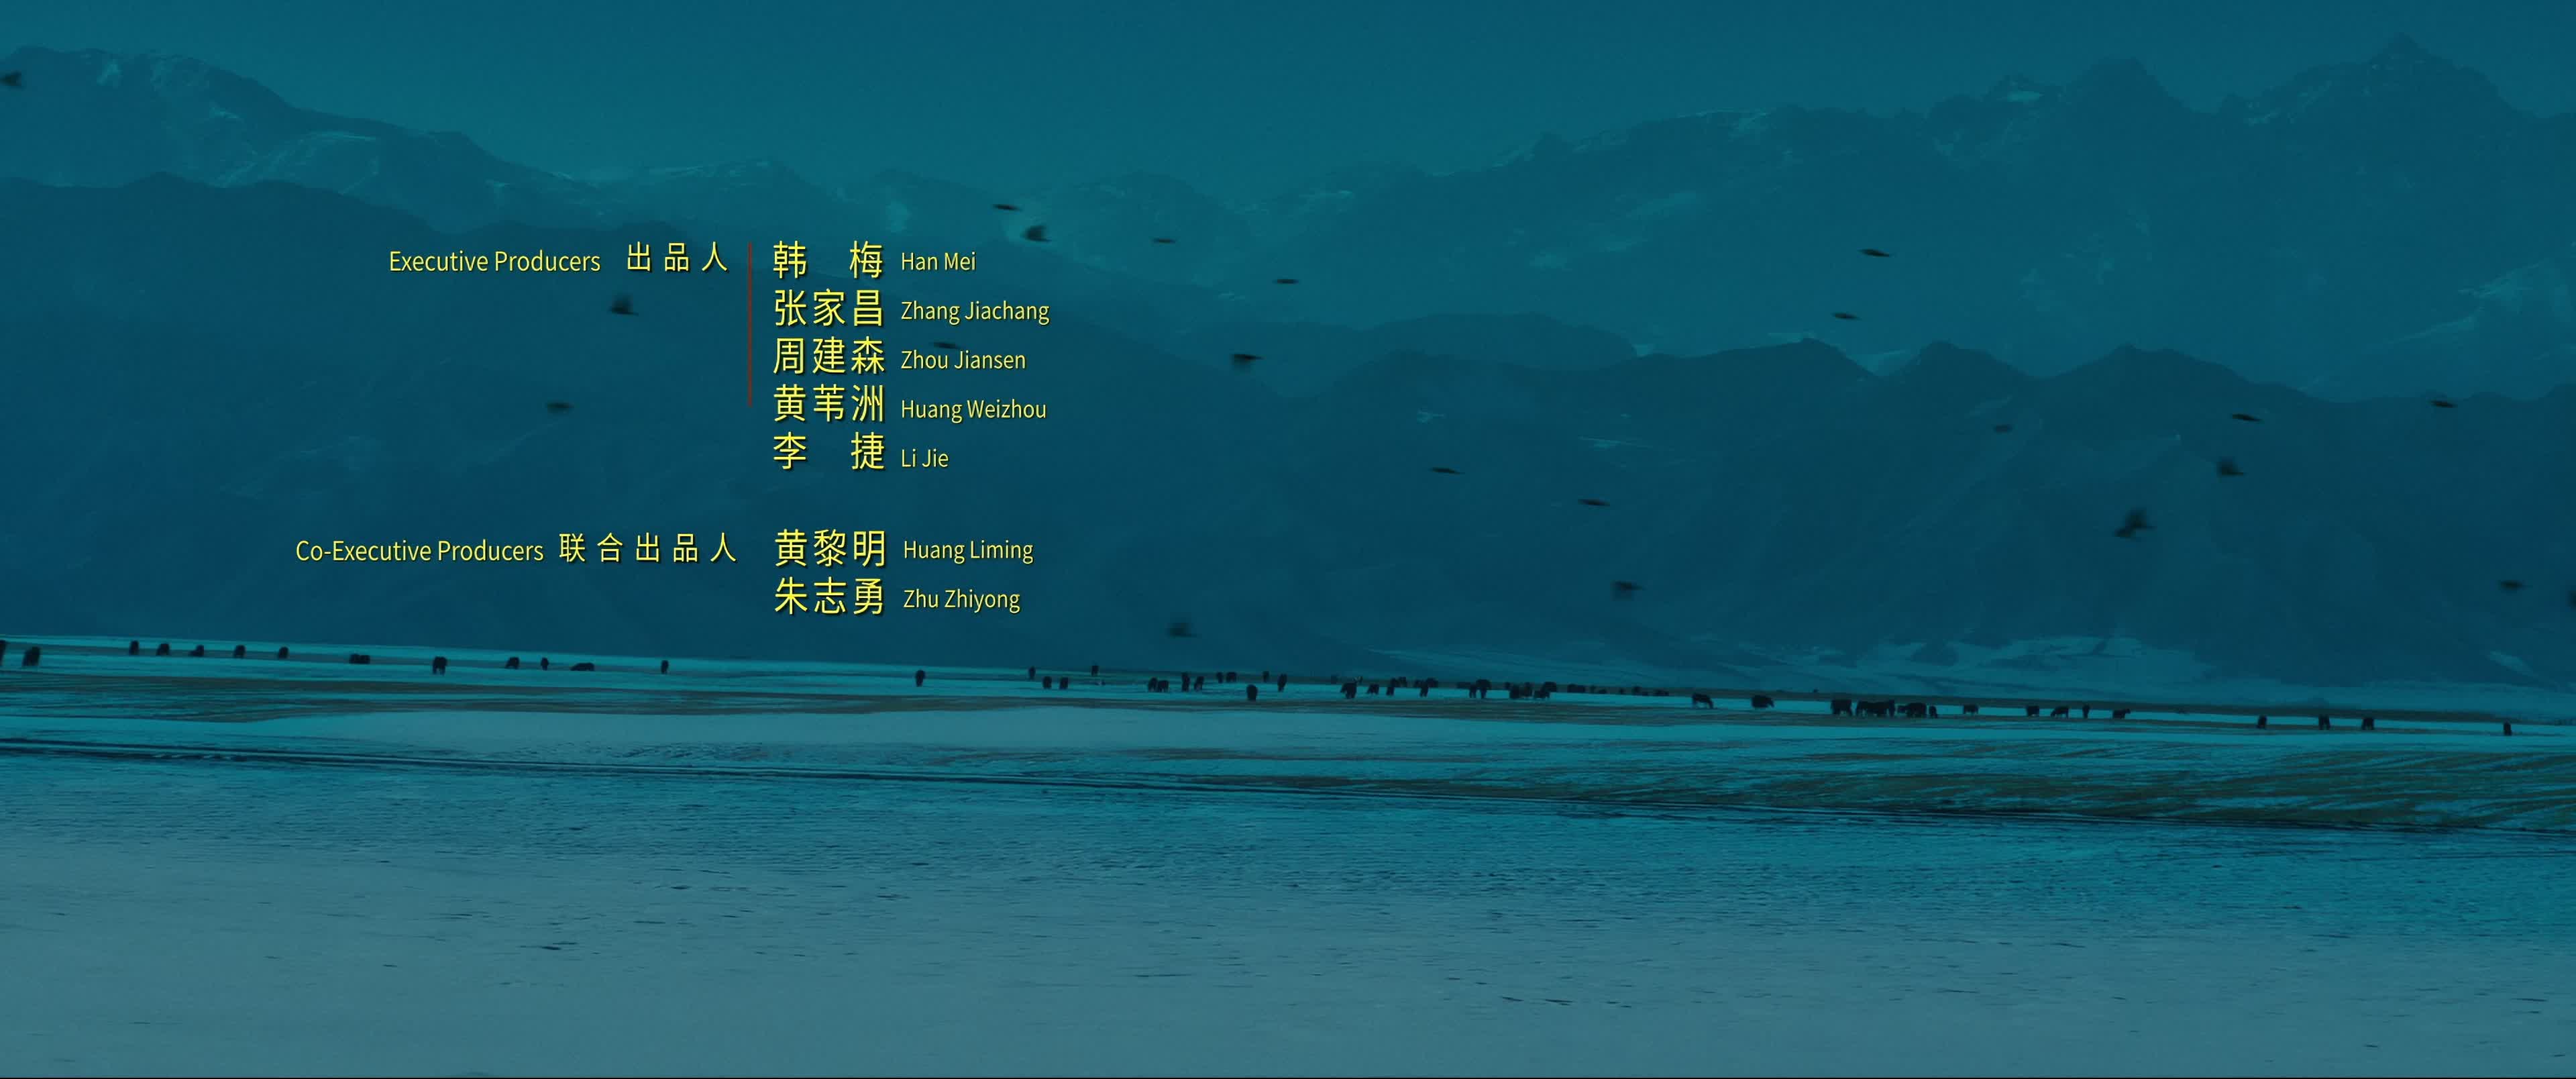Click the English name 'Huang Liming'
Screen dimensions: 2576x1079
tap(968, 551)
